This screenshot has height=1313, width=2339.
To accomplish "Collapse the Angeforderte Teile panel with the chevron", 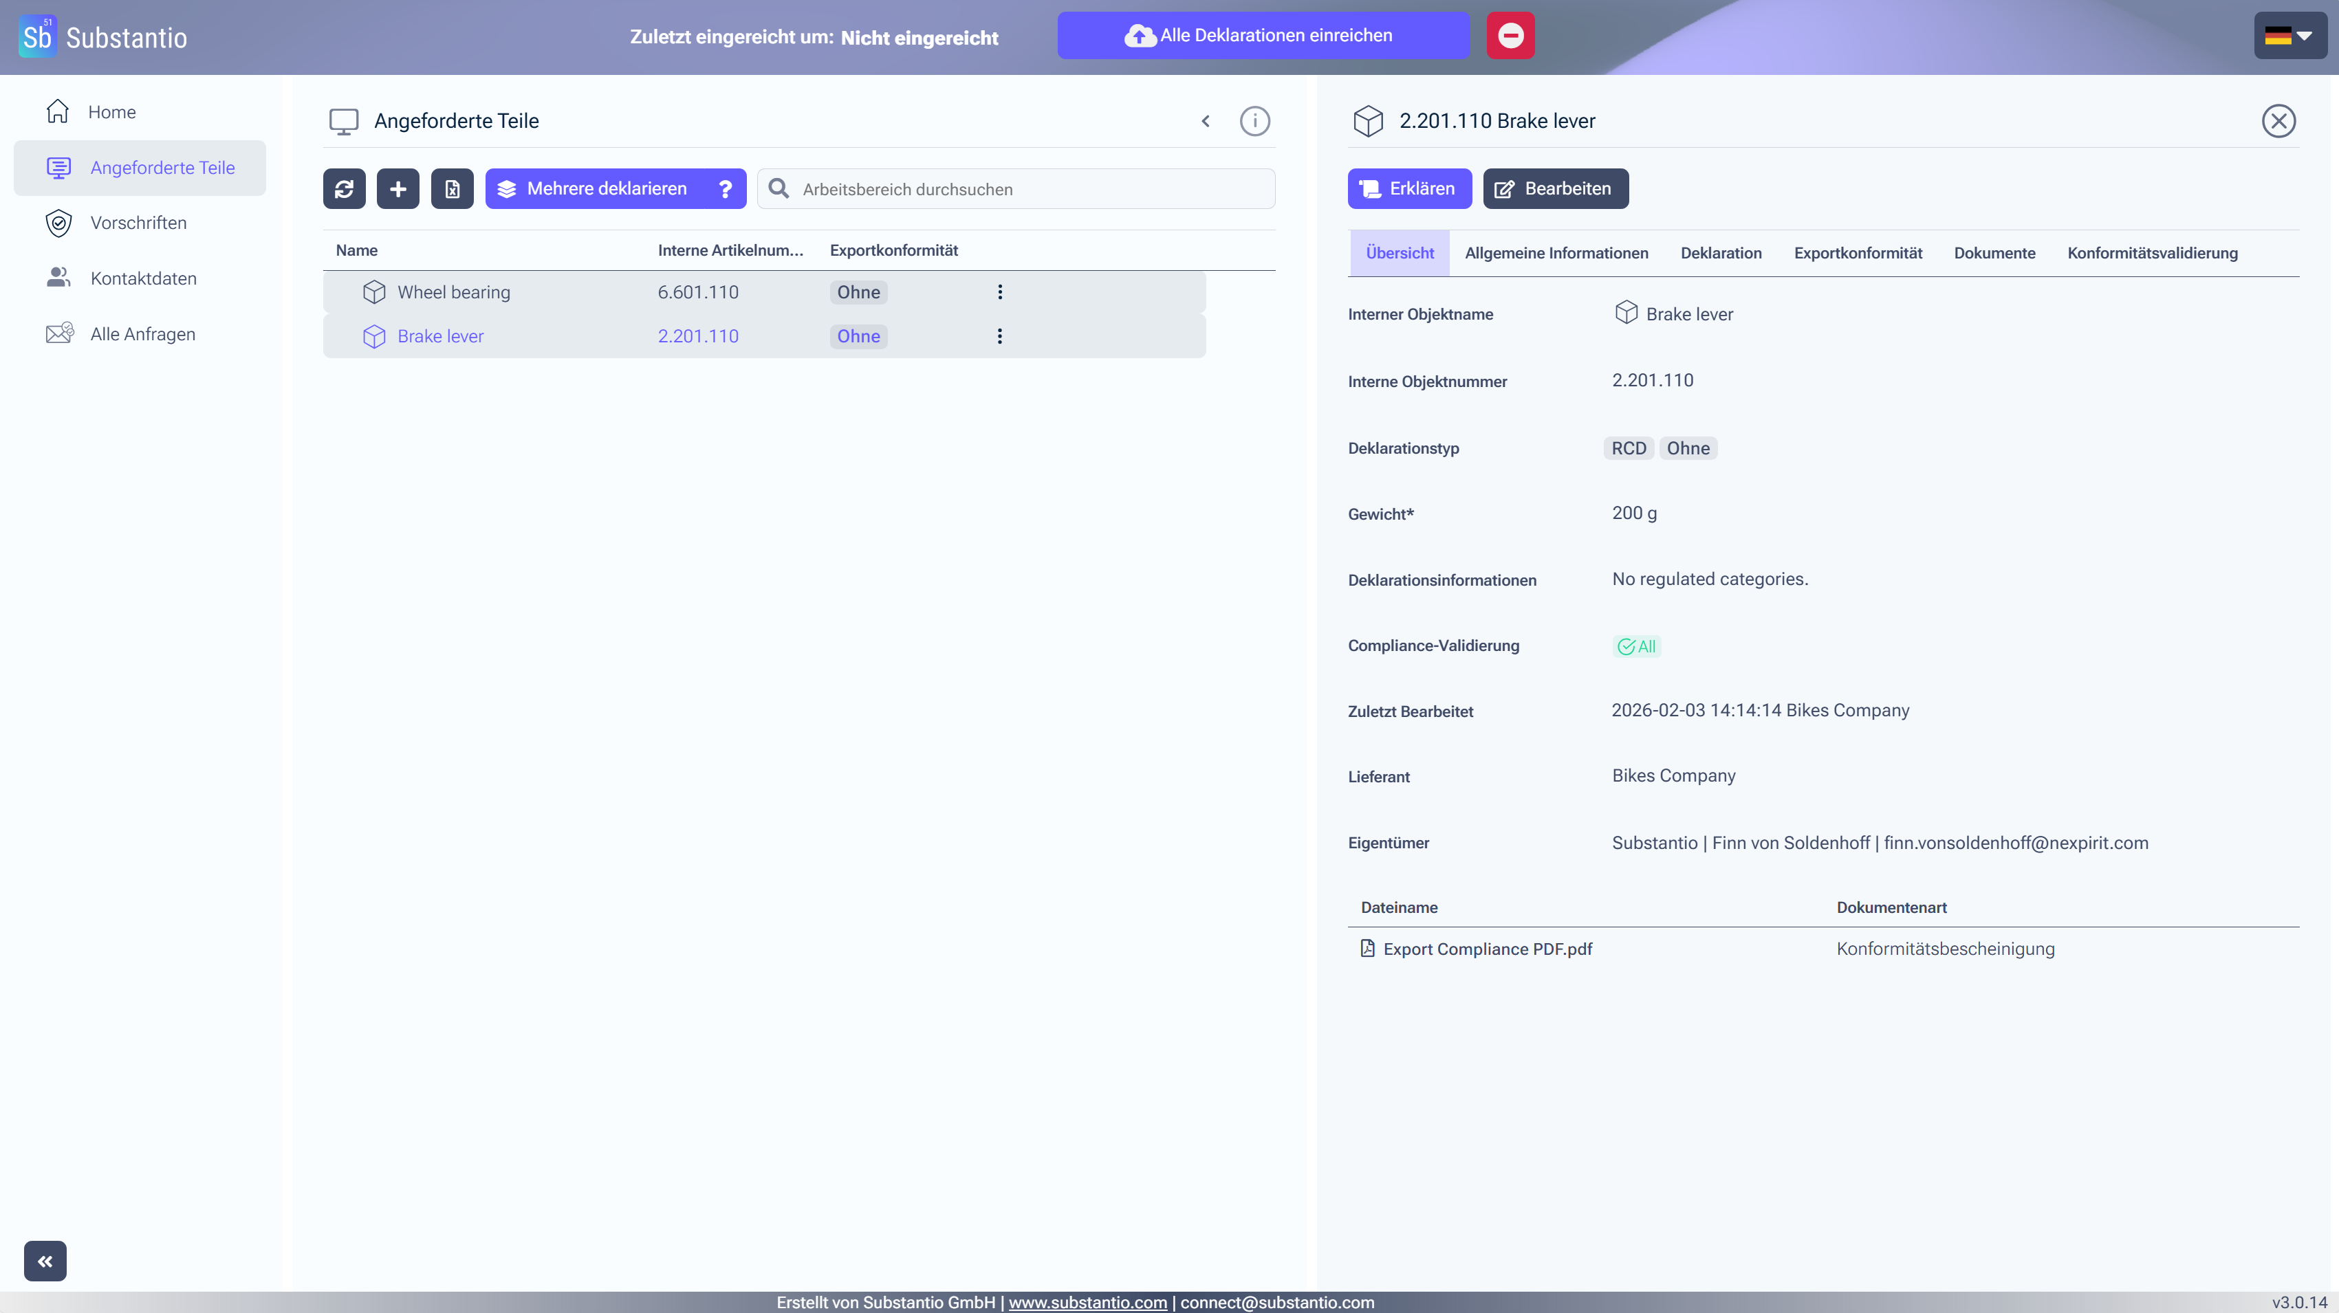I will [1206, 121].
